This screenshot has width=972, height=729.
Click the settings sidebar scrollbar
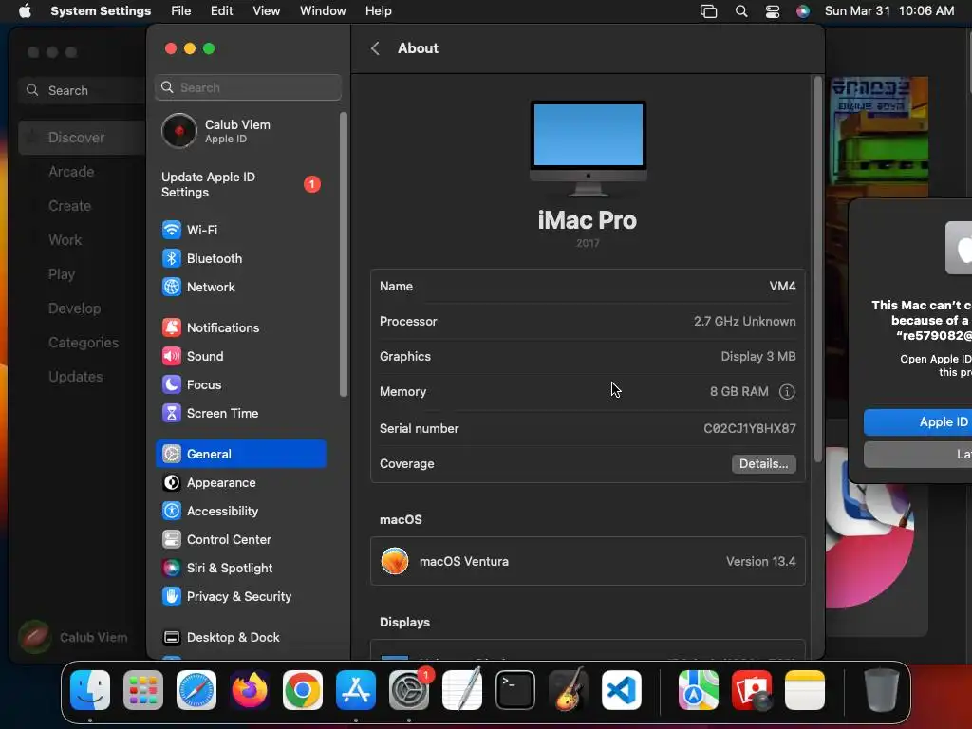(344, 254)
